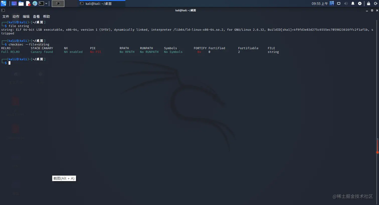Click the 'No Symbols' result
379x205 pixels.
point(173,52)
